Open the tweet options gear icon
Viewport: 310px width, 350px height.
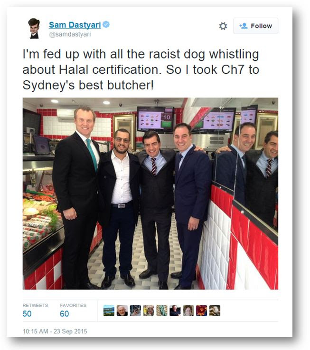(223, 26)
